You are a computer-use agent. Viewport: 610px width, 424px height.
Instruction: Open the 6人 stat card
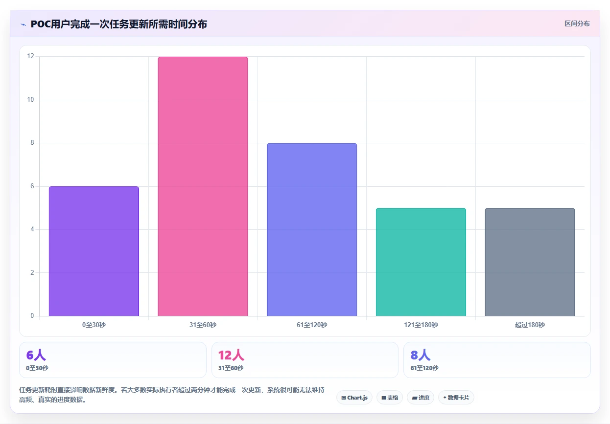(x=113, y=360)
